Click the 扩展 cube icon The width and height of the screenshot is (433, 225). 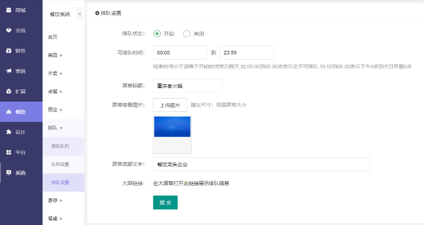[9, 91]
